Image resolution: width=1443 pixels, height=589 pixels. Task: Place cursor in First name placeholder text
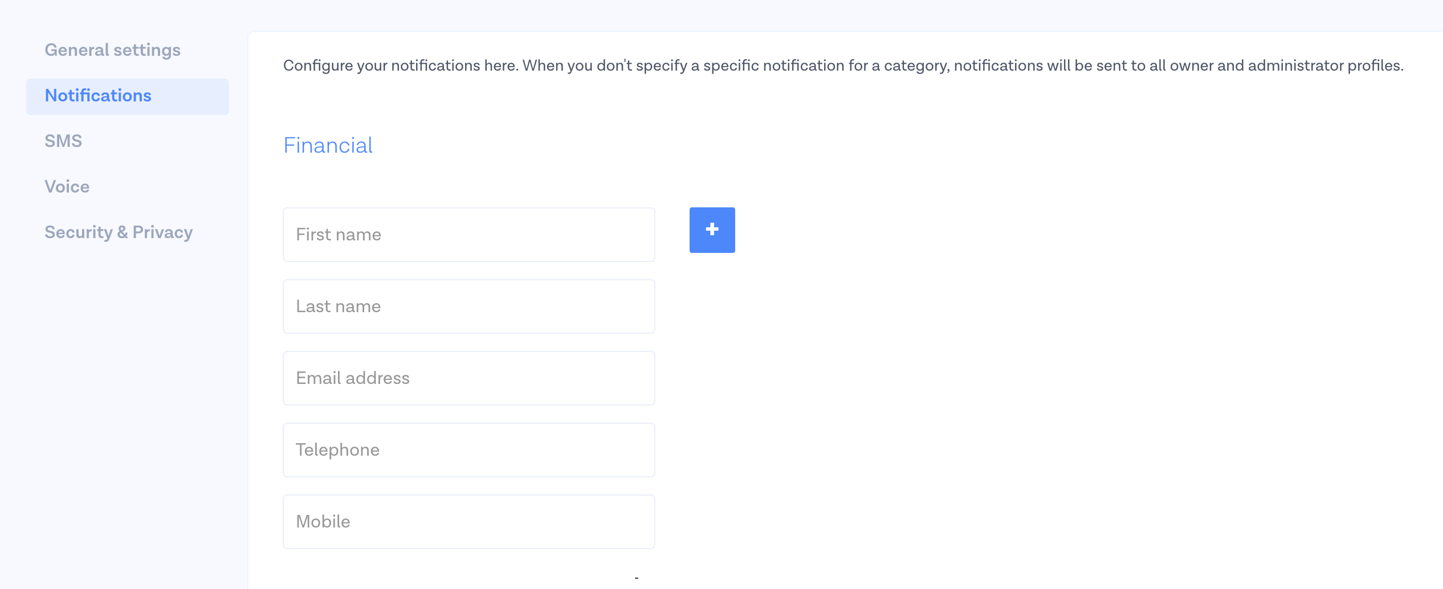[339, 235]
